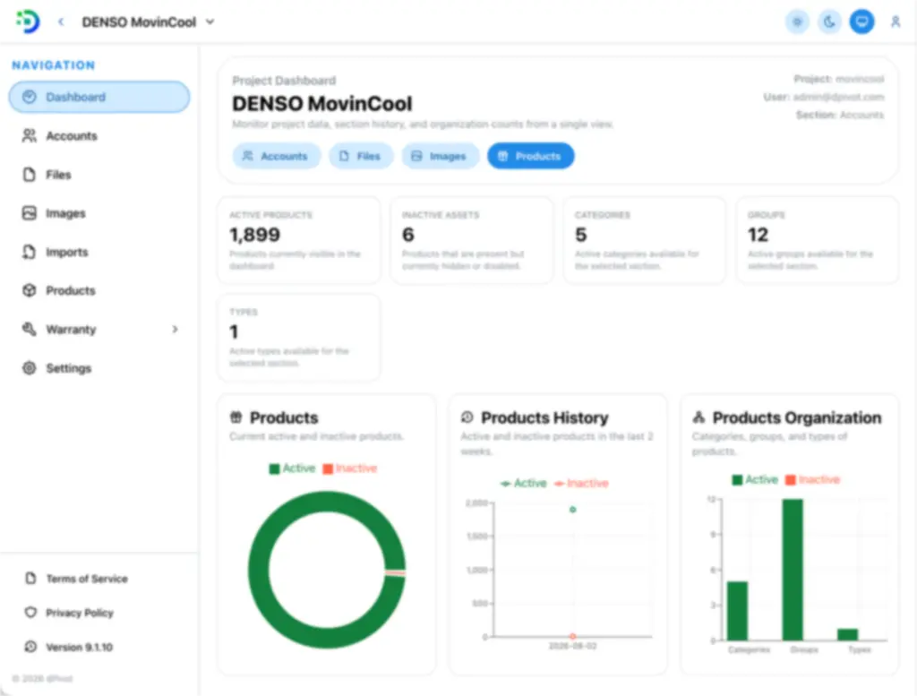Viewport: 917px width, 696px height.
Task: Click the back arrow beside project name
Action: coord(61,22)
